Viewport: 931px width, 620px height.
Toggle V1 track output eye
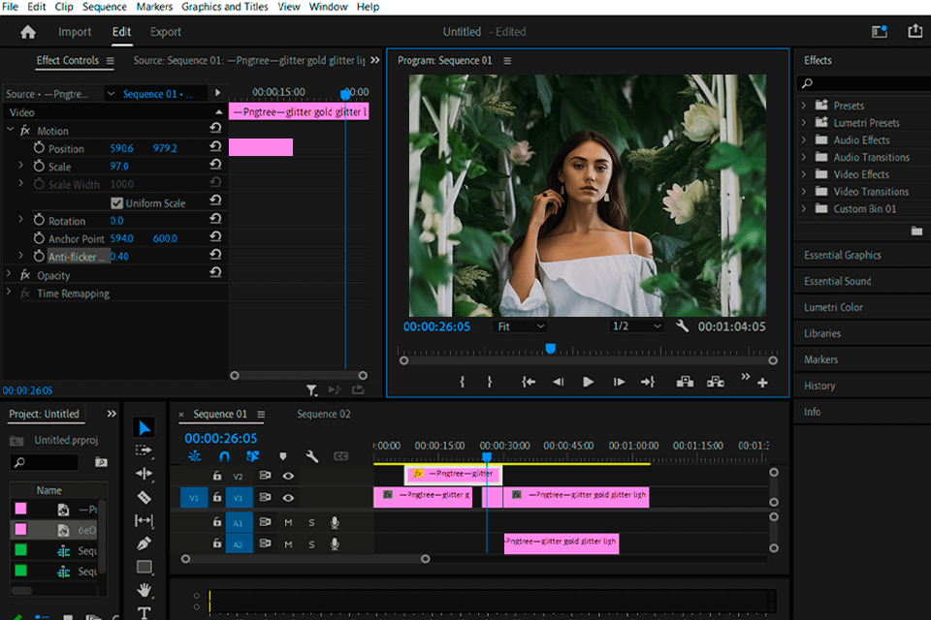[288, 498]
